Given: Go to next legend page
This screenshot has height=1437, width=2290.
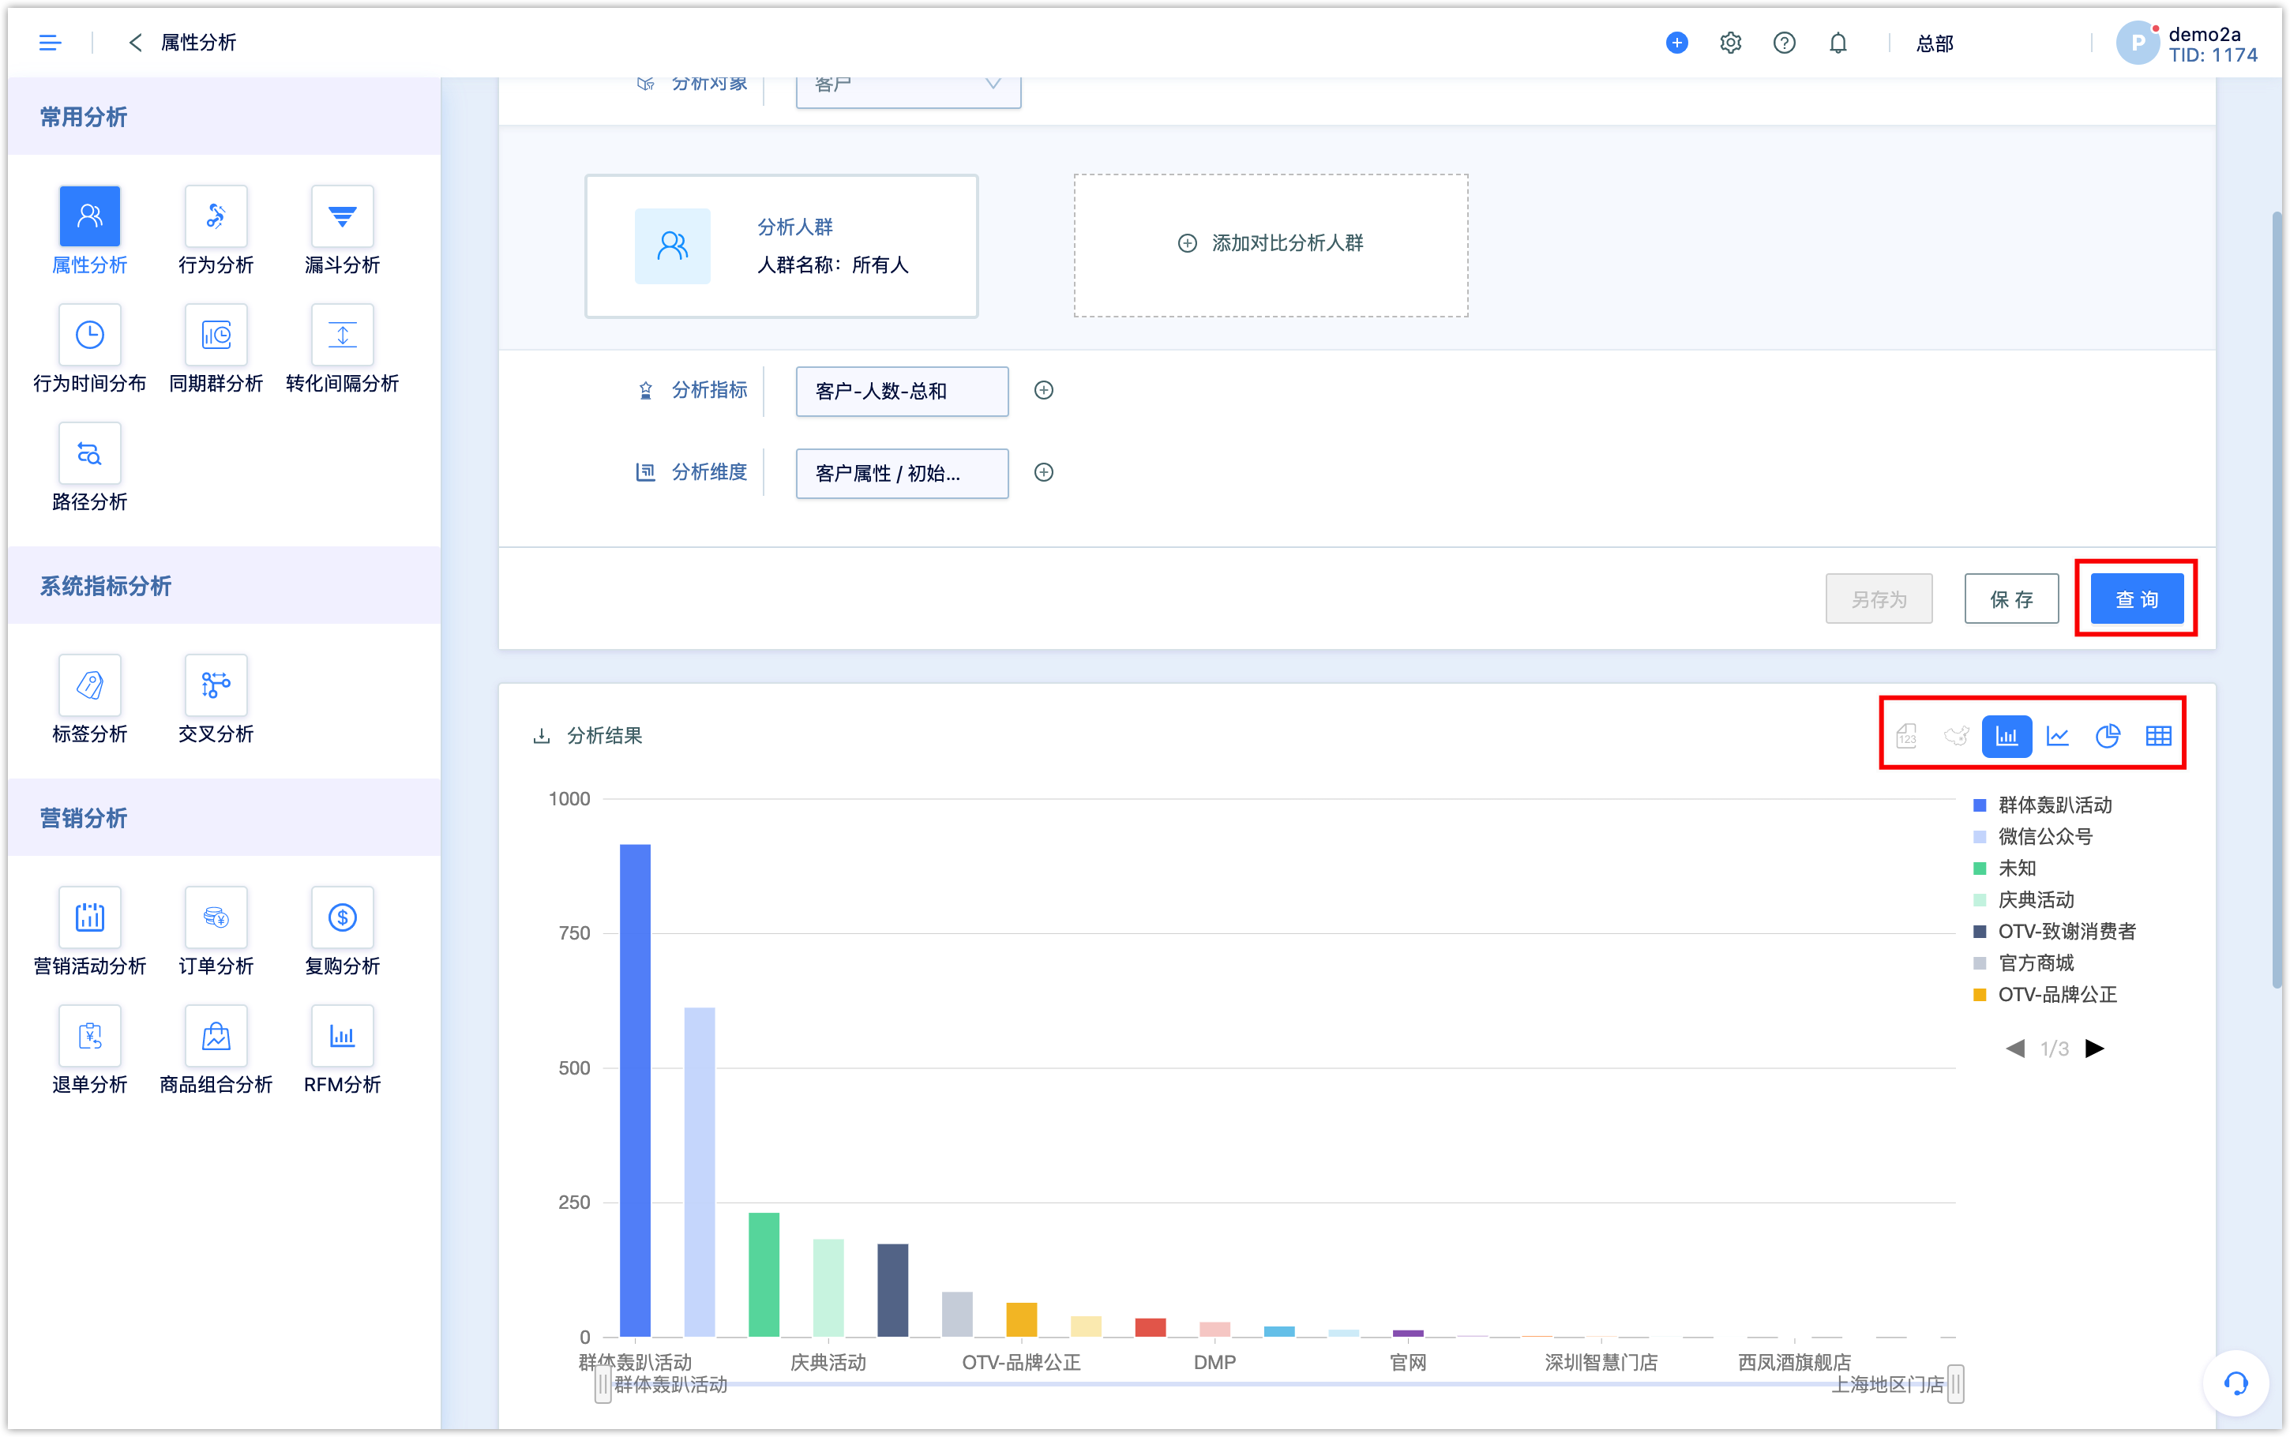Looking at the screenshot, I should click(2095, 1049).
